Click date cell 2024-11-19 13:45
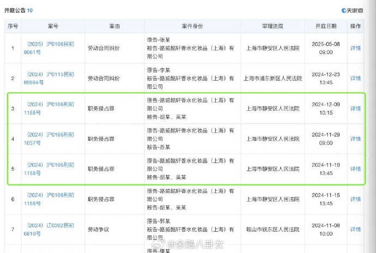Viewport: 376px width, 253px height. click(326, 169)
